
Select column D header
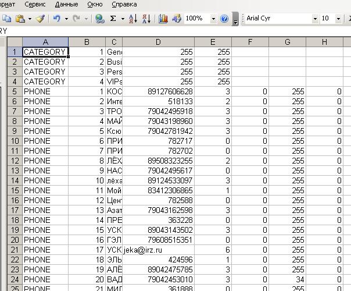click(x=158, y=42)
